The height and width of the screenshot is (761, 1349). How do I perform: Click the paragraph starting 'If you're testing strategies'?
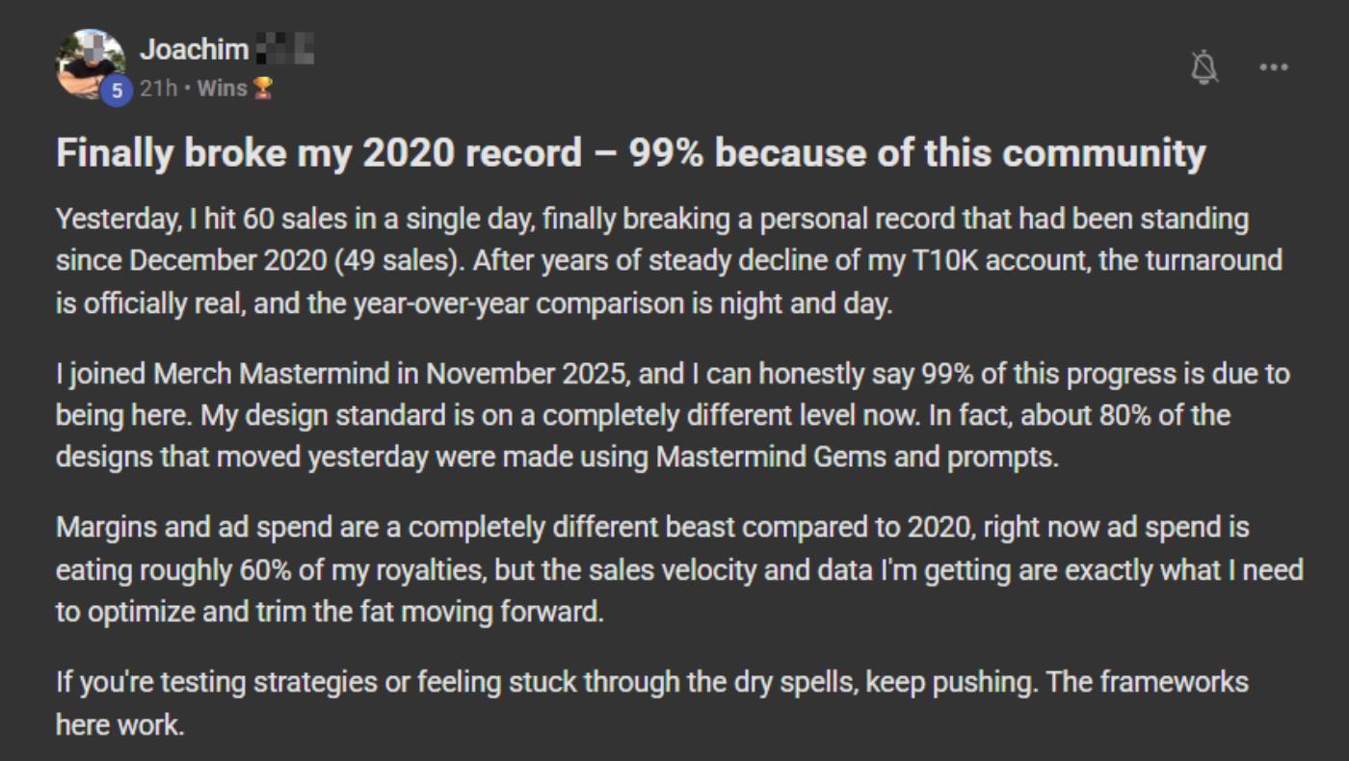(x=652, y=703)
